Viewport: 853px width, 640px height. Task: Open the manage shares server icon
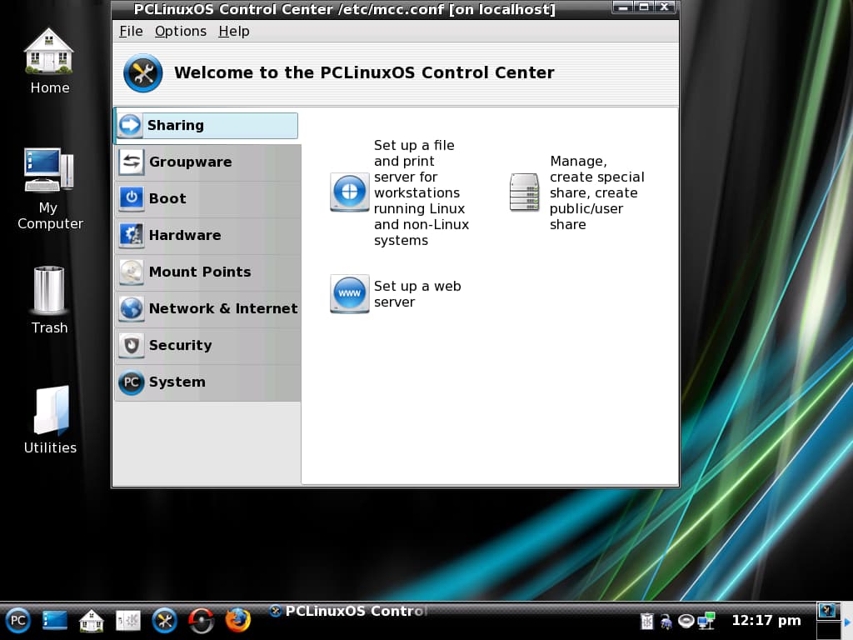523,192
